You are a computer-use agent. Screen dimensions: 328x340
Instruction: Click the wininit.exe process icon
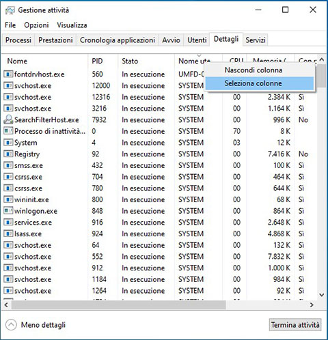click(8, 199)
